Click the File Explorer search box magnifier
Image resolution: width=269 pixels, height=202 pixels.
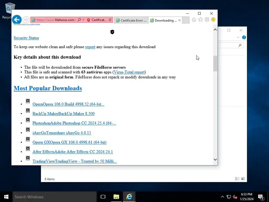(240, 45)
